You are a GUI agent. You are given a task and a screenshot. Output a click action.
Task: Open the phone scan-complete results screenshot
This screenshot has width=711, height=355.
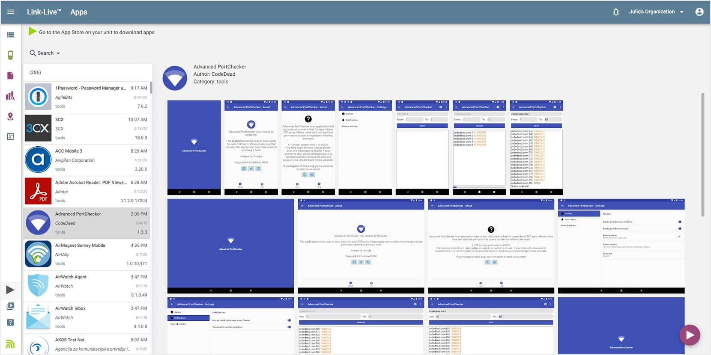536,148
